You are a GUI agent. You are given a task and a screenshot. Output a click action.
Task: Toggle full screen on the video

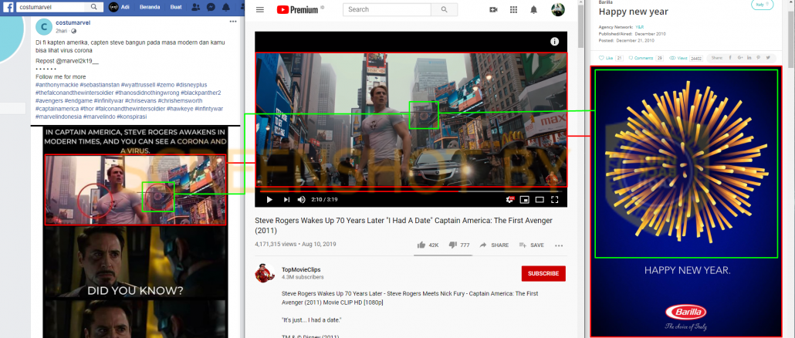tap(555, 200)
